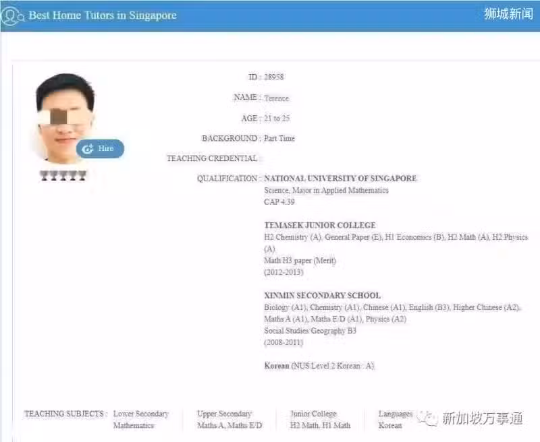Click the QUALIFICATION label
Screen dimensions: 540x442
pos(227,179)
